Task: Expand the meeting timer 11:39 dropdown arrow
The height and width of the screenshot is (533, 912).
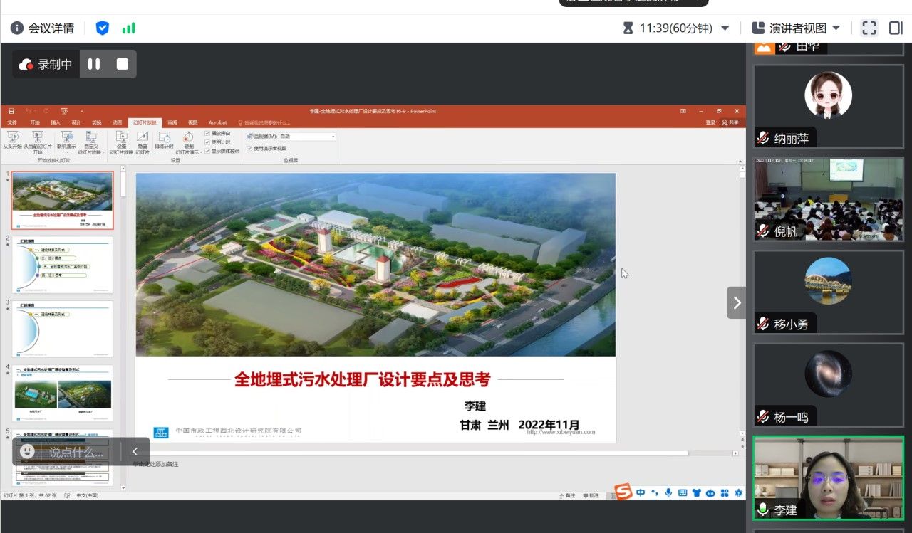Action: [725, 28]
